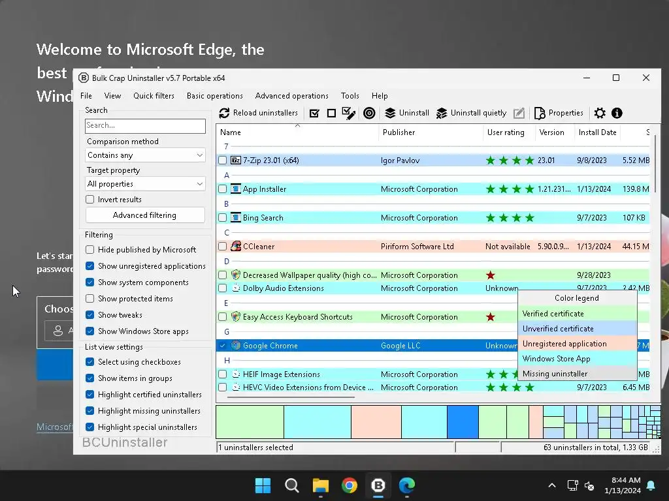Toggle Highlight missing uninstallers
Screen dimensions: 669x501
pyautogui.click(x=90, y=411)
